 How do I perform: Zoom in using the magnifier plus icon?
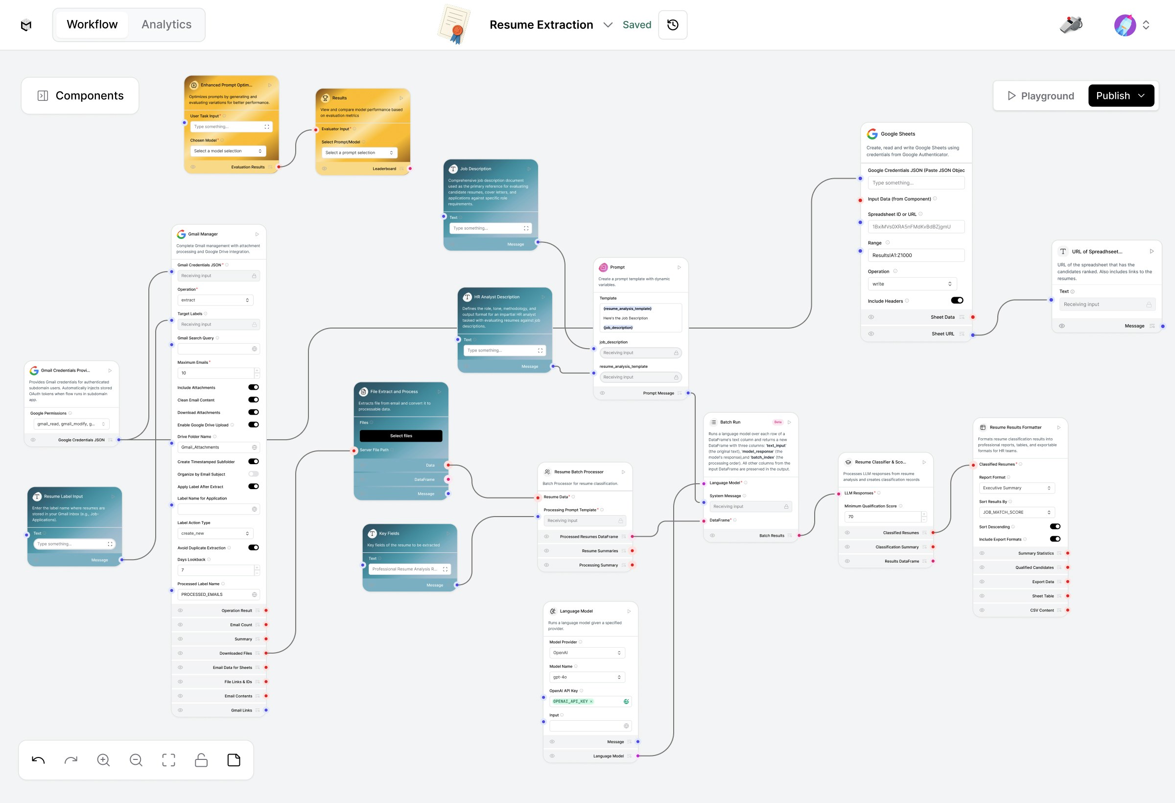point(103,760)
